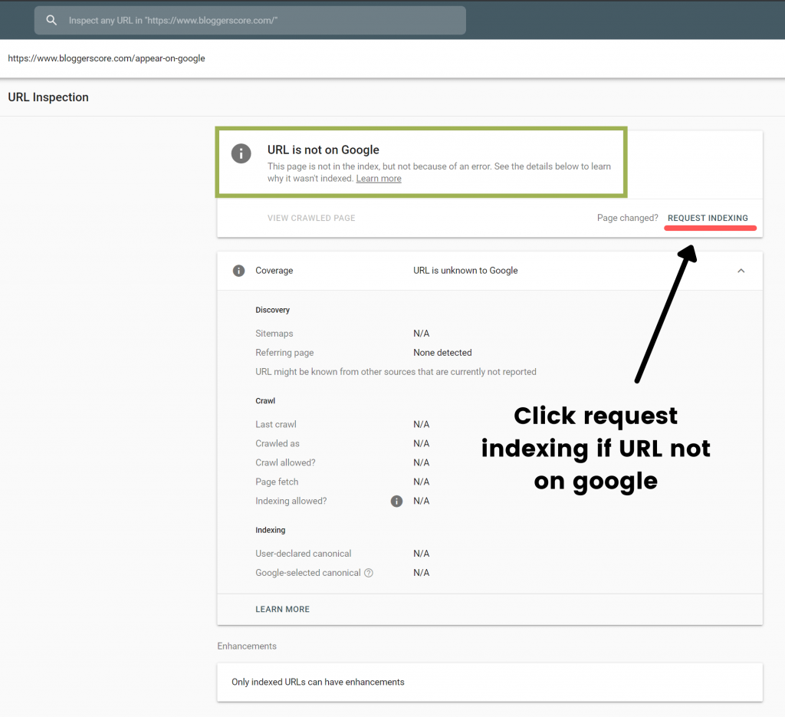Click Request Indexing

[708, 219]
